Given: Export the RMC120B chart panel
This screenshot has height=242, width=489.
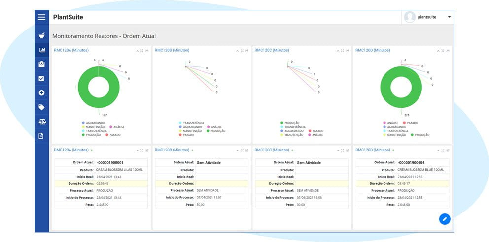Looking at the screenshot, I should click(246, 51).
